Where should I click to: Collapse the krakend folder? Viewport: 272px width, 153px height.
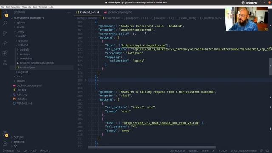[23, 45]
